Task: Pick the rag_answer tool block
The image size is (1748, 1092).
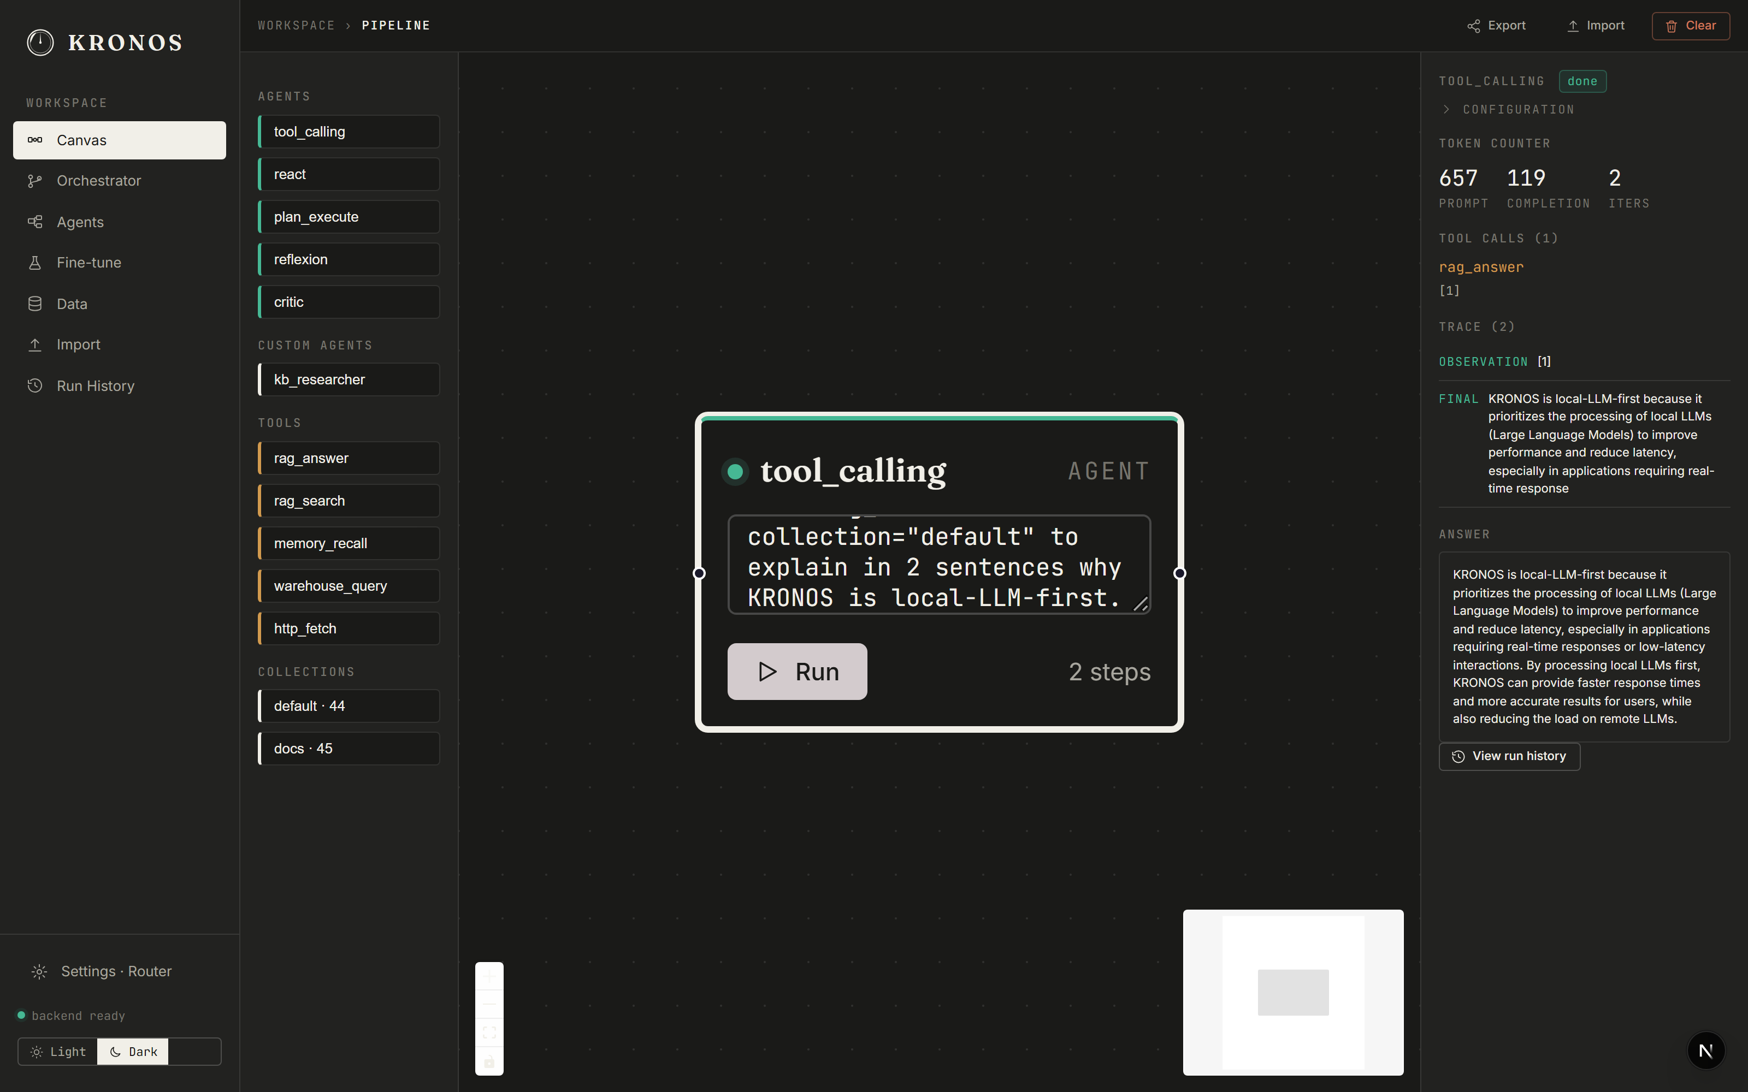Action: (349, 458)
